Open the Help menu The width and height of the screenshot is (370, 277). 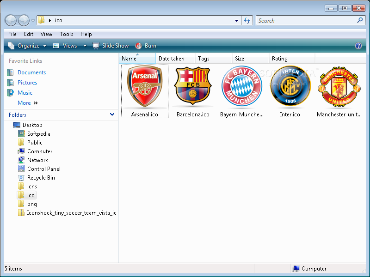[x=86, y=34]
